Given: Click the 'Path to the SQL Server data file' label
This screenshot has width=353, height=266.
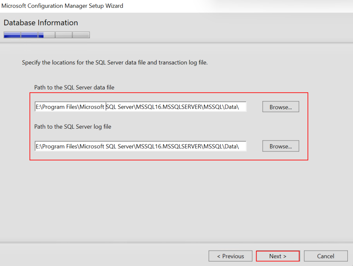Looking at the screenshot, I should 74,87.
